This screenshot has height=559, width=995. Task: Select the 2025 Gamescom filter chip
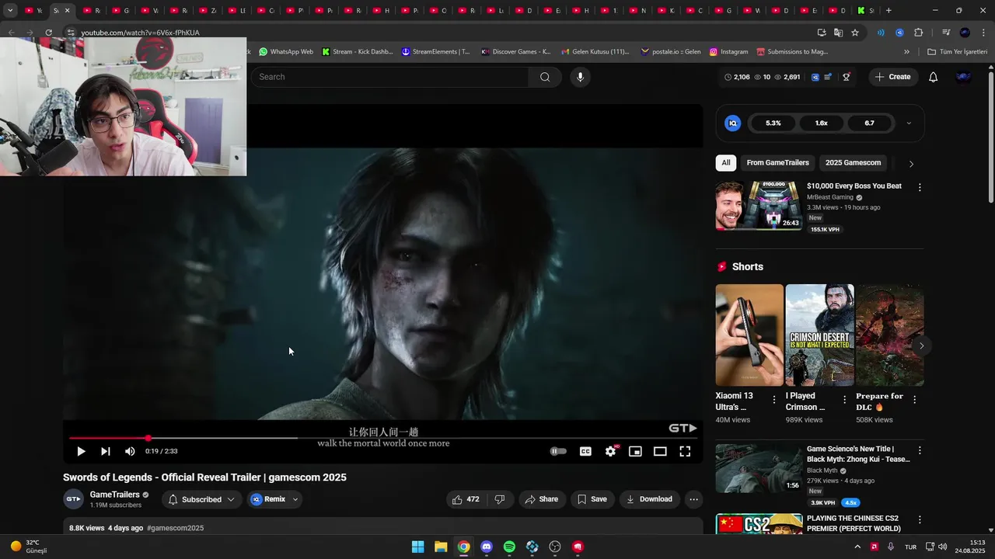853,163
